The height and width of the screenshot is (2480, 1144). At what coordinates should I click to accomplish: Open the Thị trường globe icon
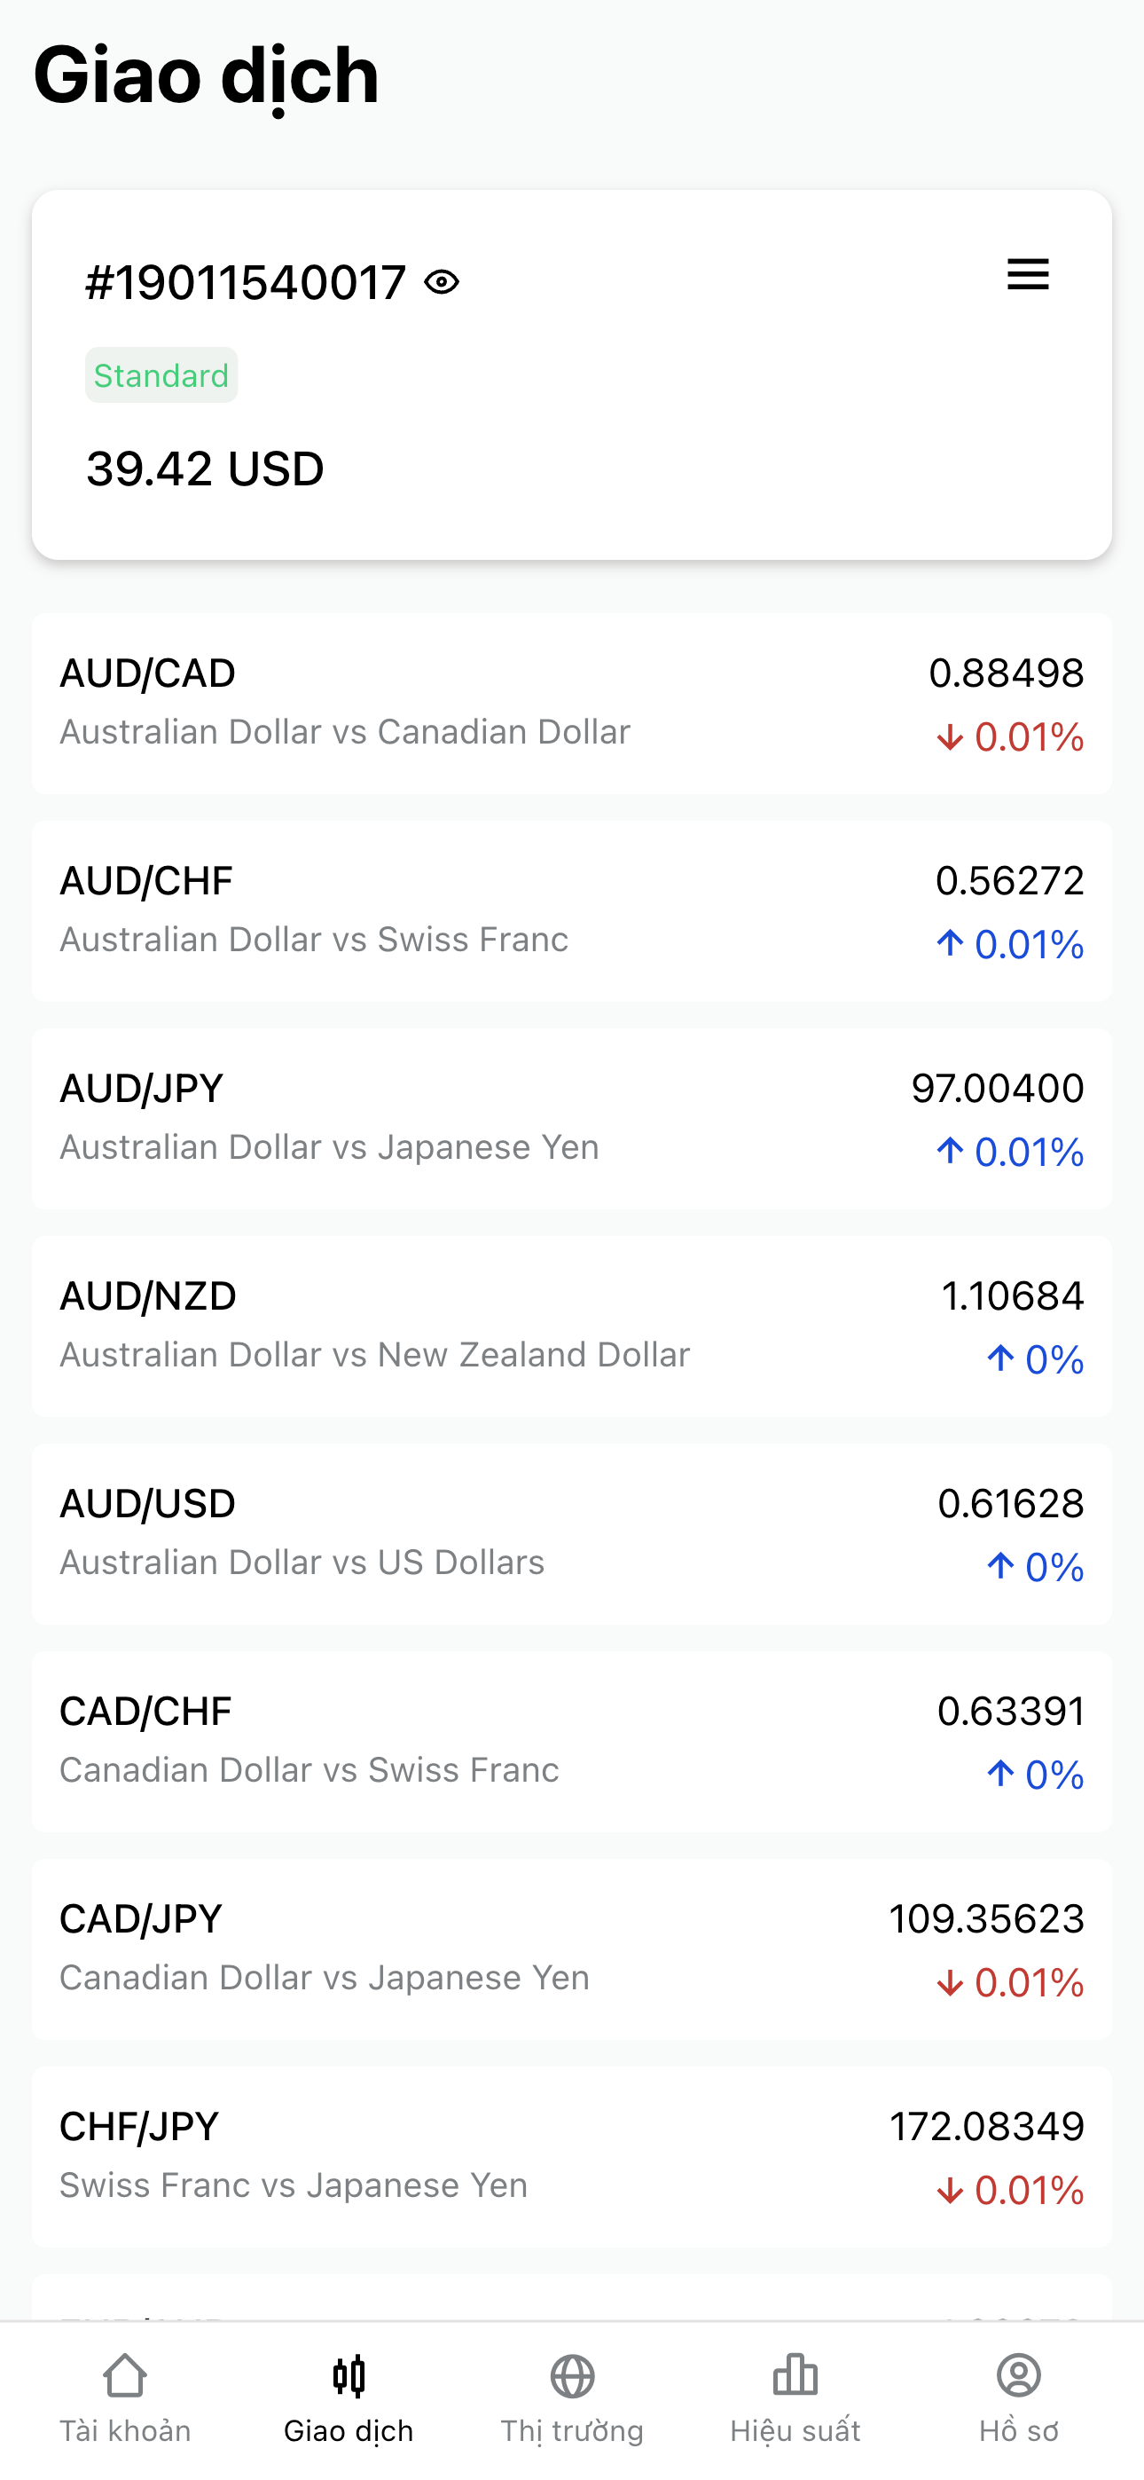(x=573, y=2375)
